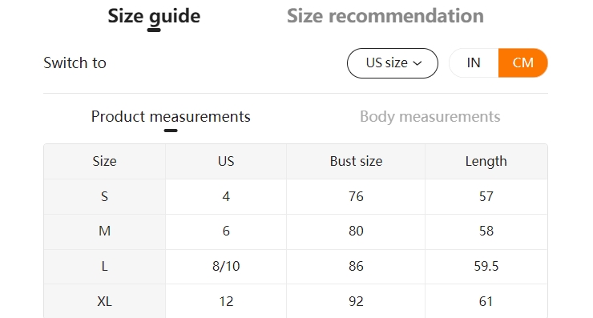Click the Size column header

click(104, 162)
